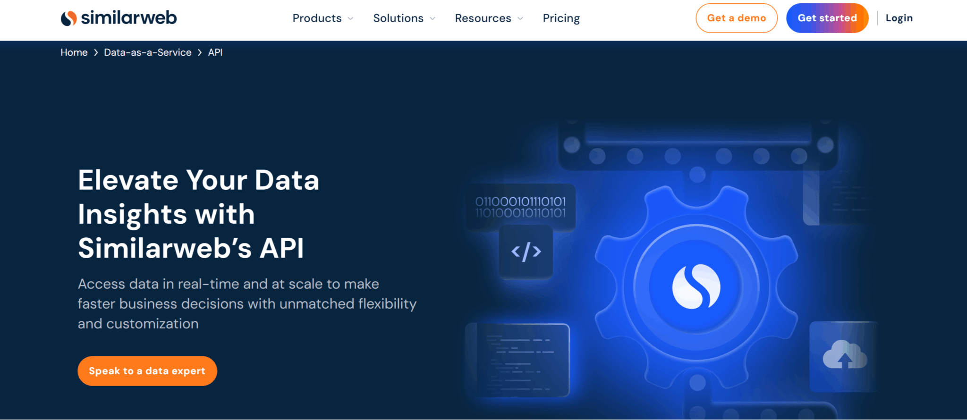Open the Resources menu
Image resolution: width=967 pixels, height=420 pixels.
[x=483, y=18]
